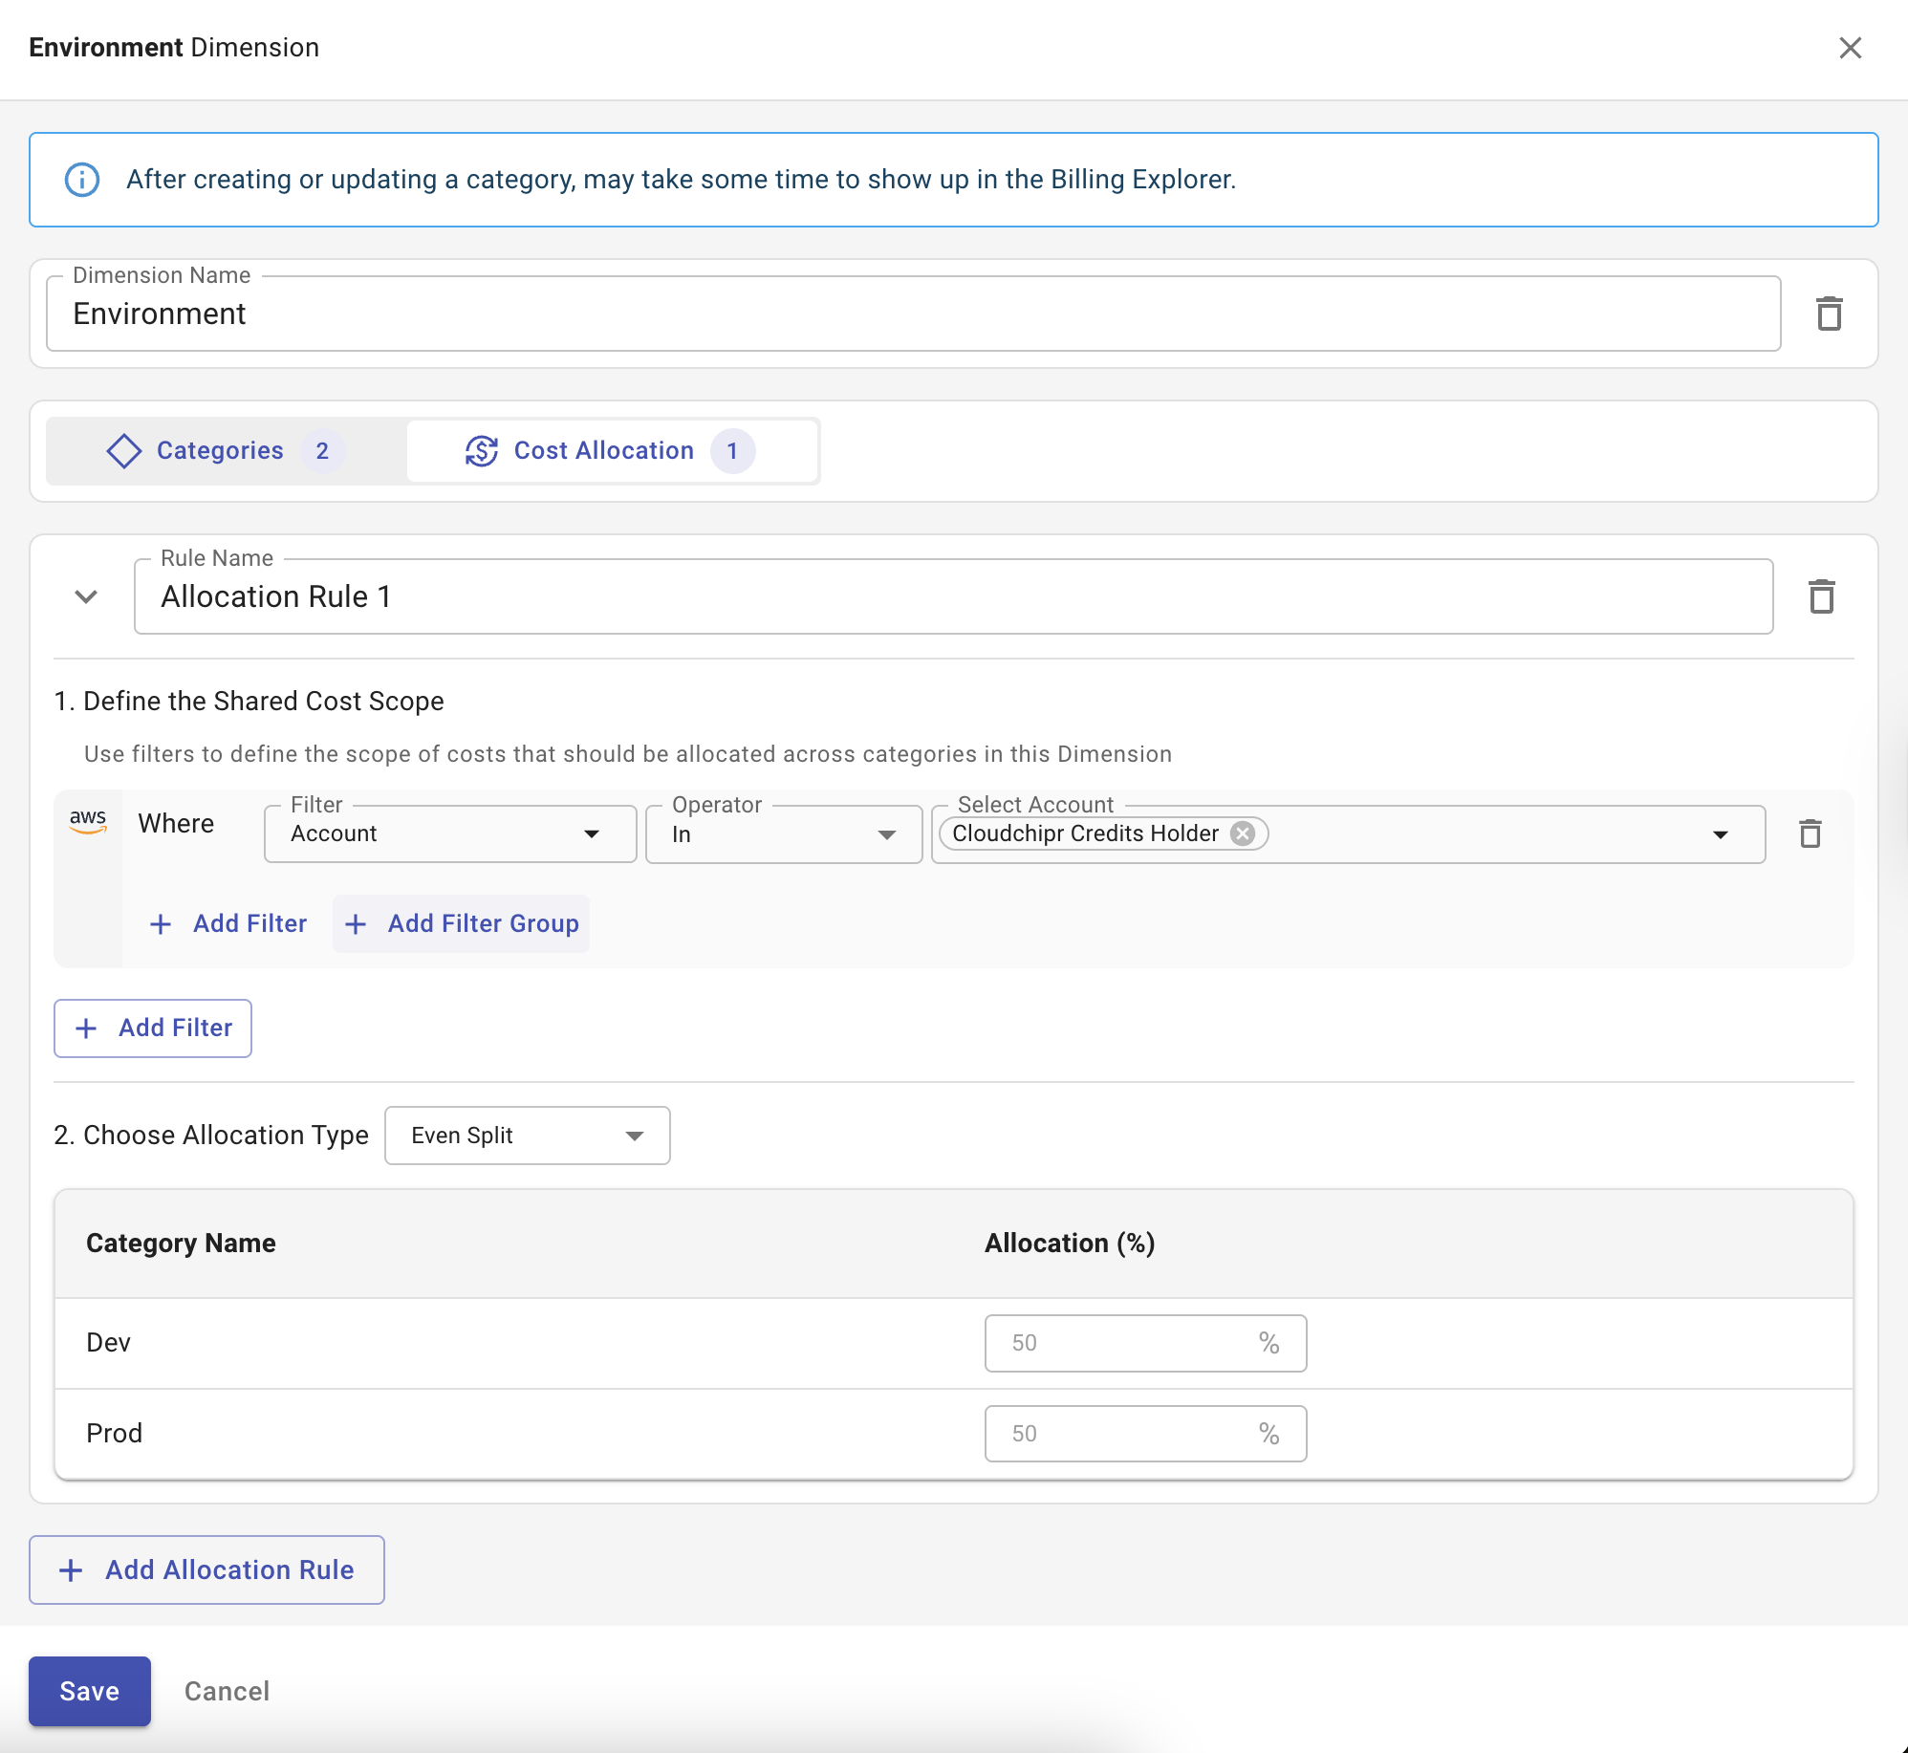The image size is (1908, 1753).
Task: Click the outlined Add Filter button
Action: click(153, 1028)
